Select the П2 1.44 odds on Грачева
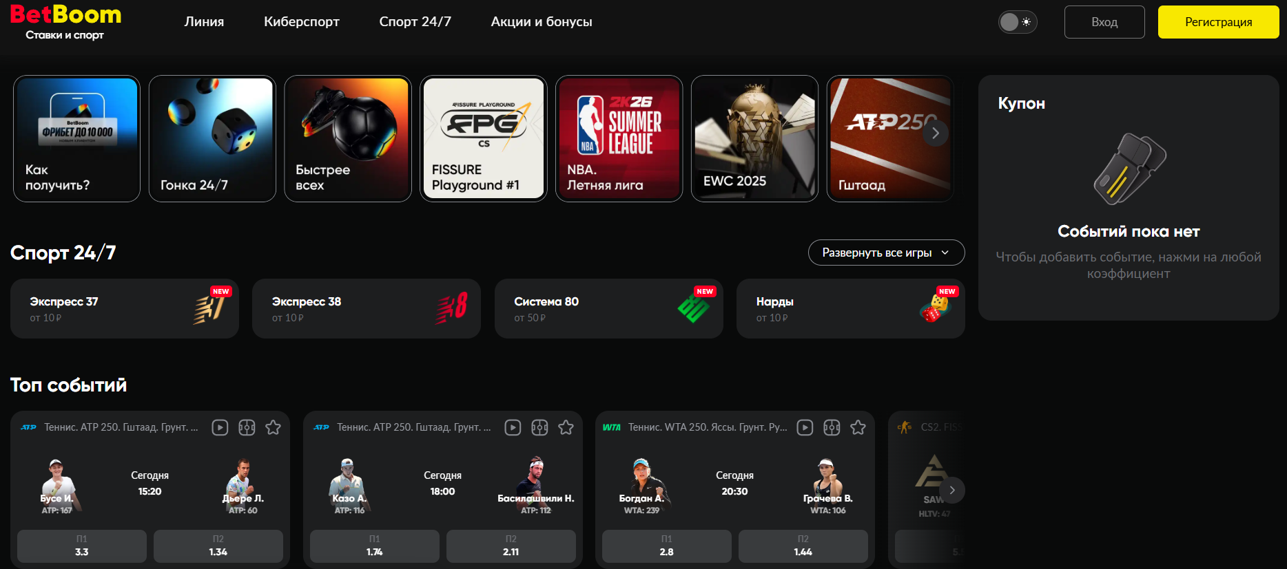This screenshot has height=569, width=1287. [803, 546]
